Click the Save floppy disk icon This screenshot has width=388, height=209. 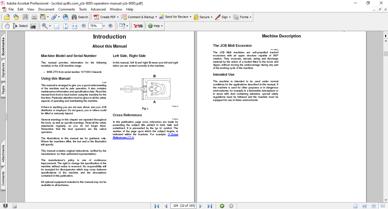tap(25, 17)
